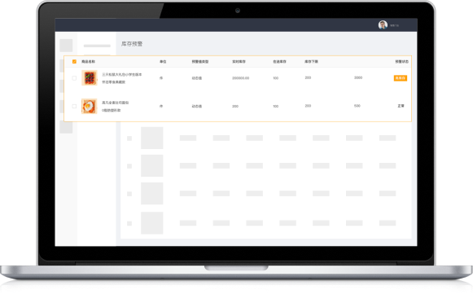This screenshot has height=294, width=473.
Task: Click the 在途库存 column header
Action: pos(279,62)
